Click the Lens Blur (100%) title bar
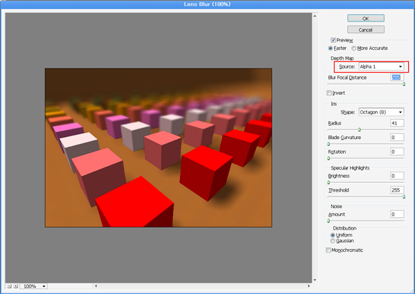 (x=207, y=4)
